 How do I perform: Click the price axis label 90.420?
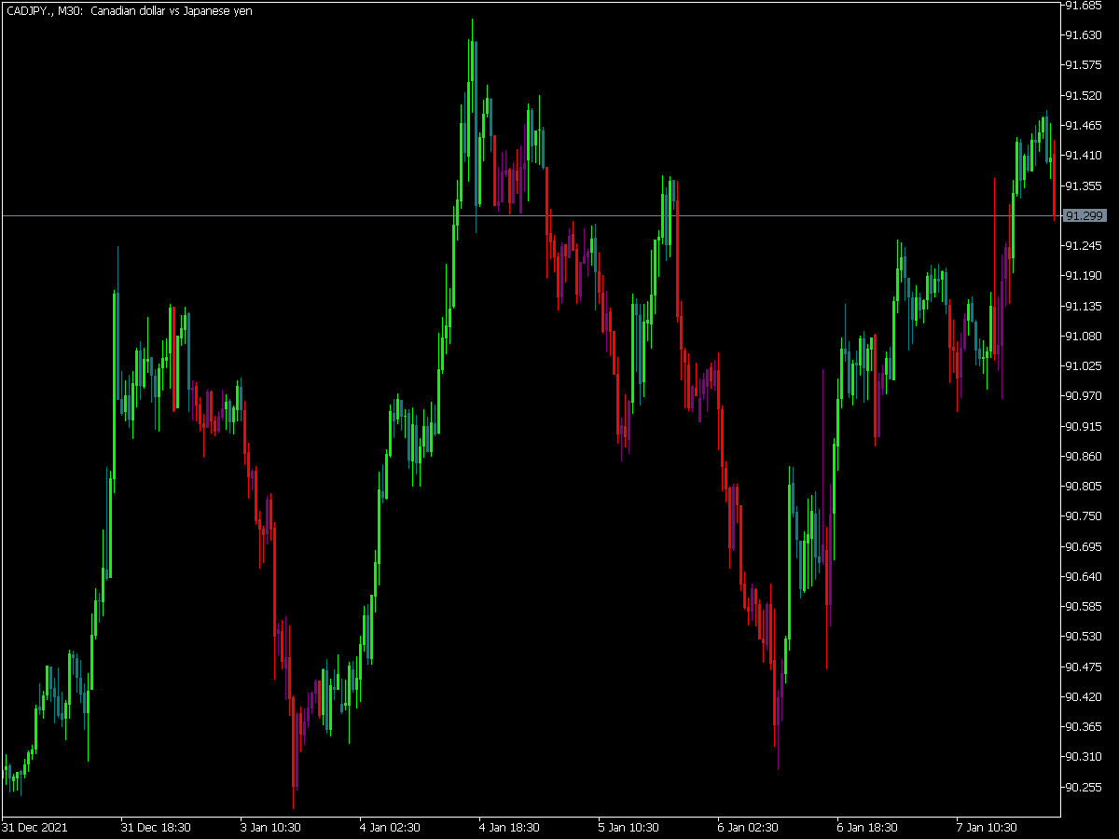(1082, 697)
